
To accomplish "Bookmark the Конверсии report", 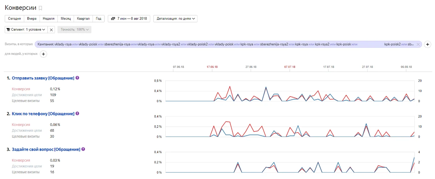I will click(40, 8).
